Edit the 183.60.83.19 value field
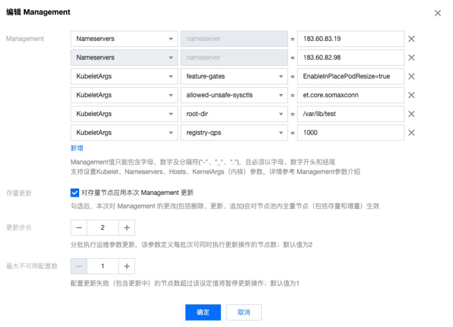 coord(350,38)
